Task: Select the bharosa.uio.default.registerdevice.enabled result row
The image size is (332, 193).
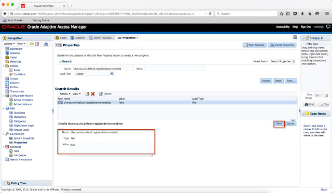Action: point(177,103)
